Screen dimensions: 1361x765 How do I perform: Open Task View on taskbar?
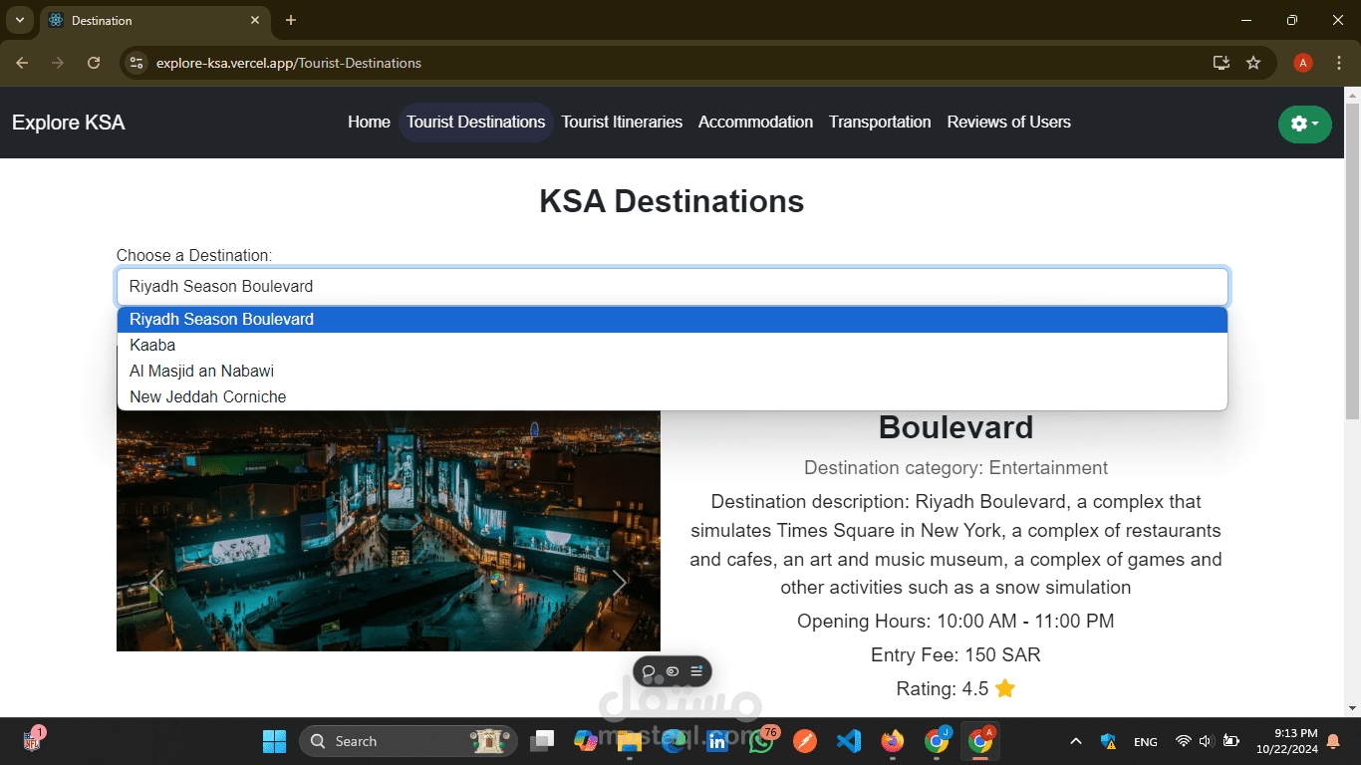pos(543,741)
